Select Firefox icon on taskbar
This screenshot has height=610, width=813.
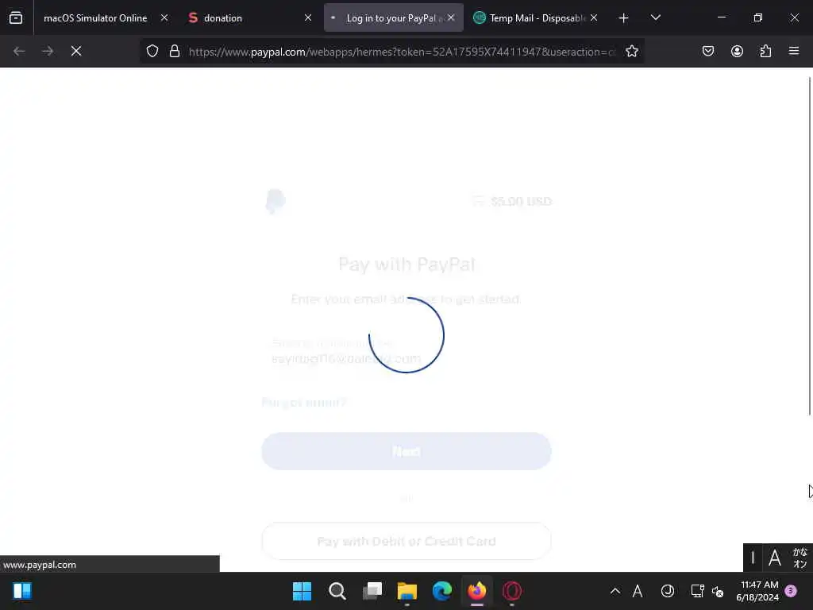(477, 591)
